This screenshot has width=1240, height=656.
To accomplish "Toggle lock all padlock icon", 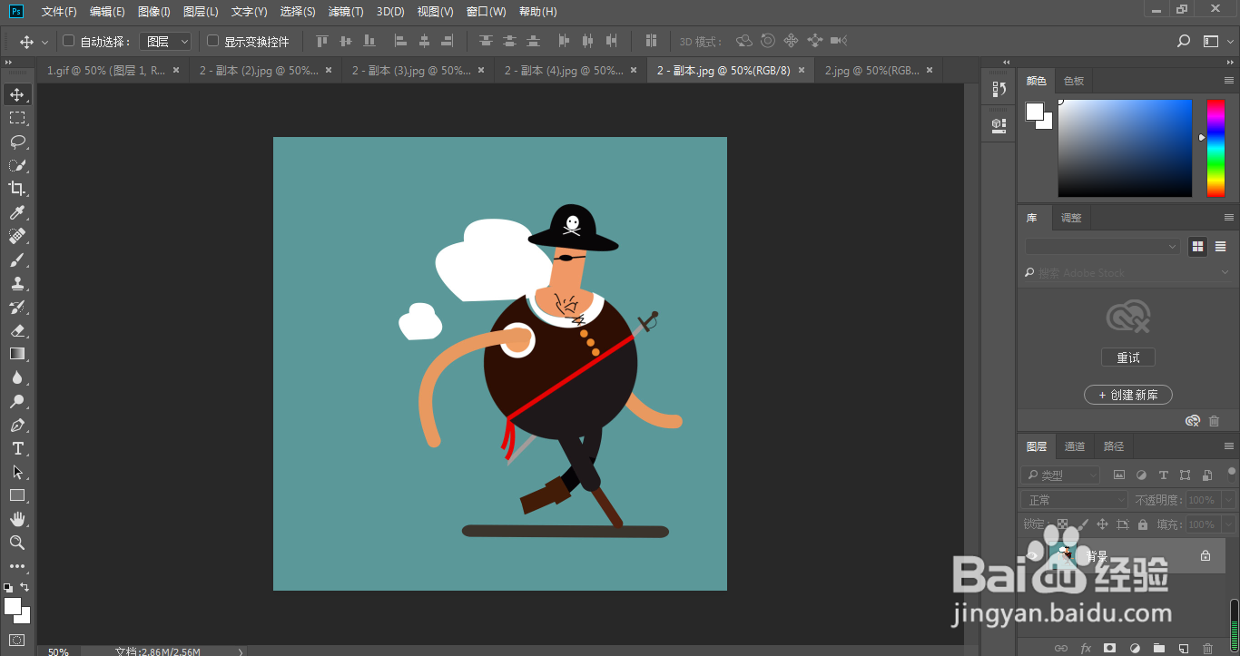I will (x=1143, y=524).
